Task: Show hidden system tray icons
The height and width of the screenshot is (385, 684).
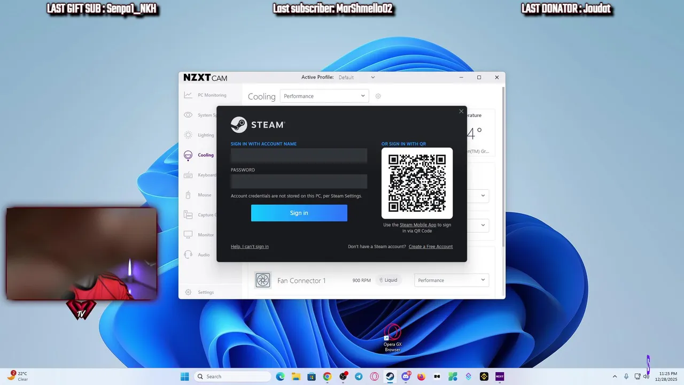Action: [615, 376]
